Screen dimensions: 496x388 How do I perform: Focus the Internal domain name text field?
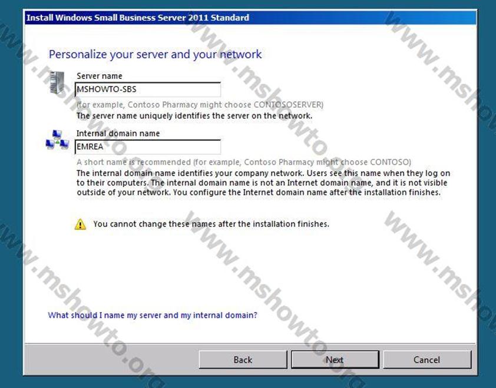(148, 147)
